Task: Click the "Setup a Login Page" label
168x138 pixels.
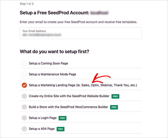Action: coord(43,118)
